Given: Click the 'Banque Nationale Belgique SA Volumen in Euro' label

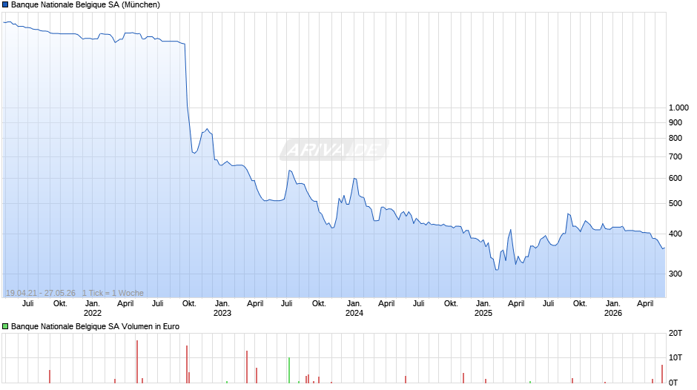Looking at the screenshot, I should point(95,326).
